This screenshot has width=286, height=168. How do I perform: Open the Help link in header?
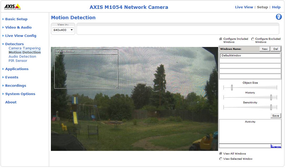pos(276,7)
